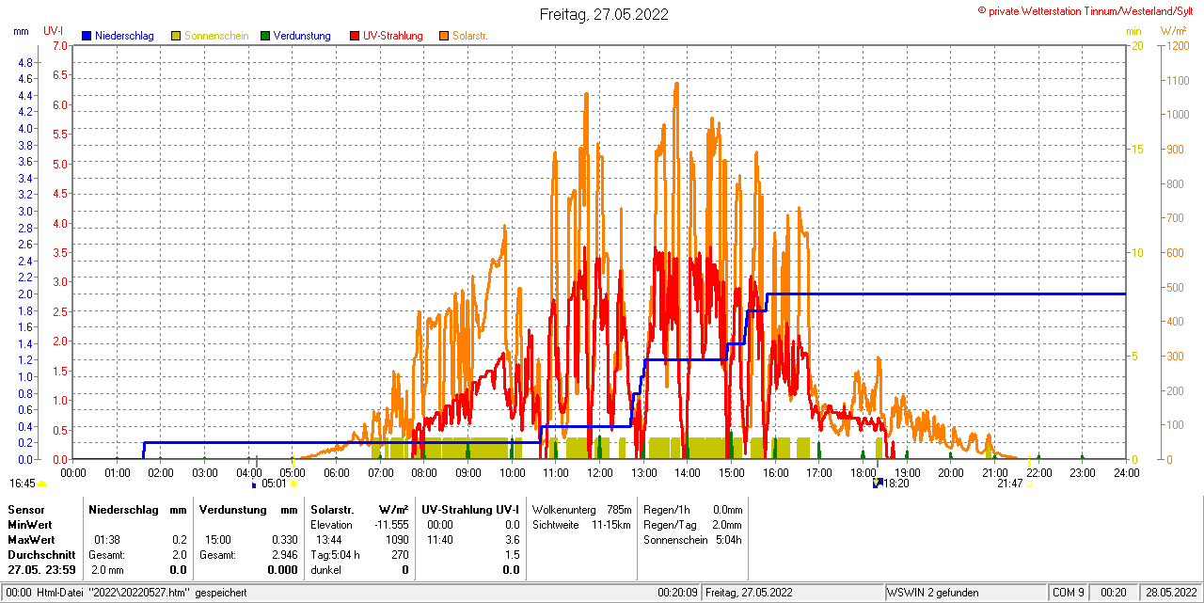The height and width of the screenshot is (603, 1204).
Task: Click the 06:00 time axis label
Action: [x=337, y=472]
